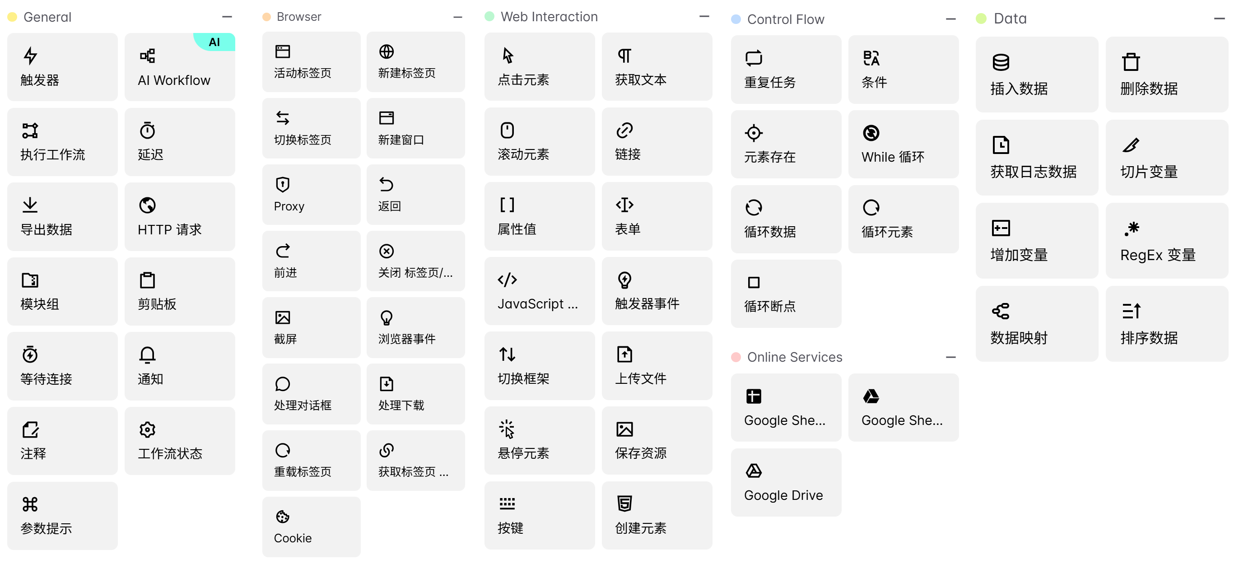Viewport: 1239px width, 564px height.
Task: Select the 剪贴板 clipboard block
Action: tap(179, 291)
